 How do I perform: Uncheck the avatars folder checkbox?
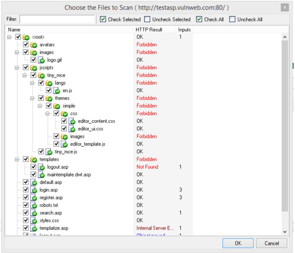coord(26,44)
